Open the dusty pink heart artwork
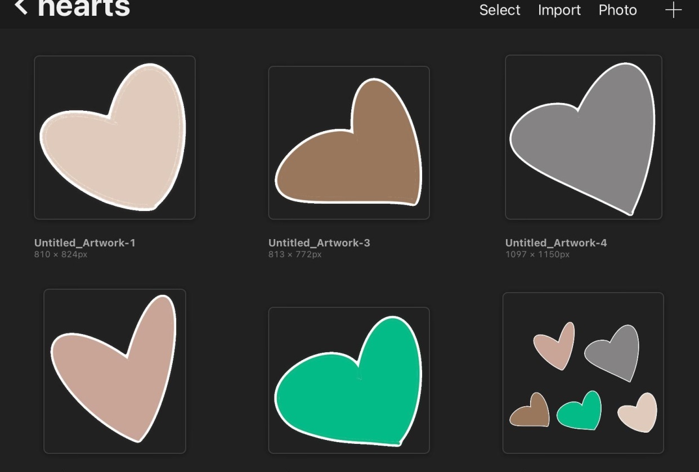The height and width of the screenshot is (472, 699). pyautogui.click(x=115, y=371)
